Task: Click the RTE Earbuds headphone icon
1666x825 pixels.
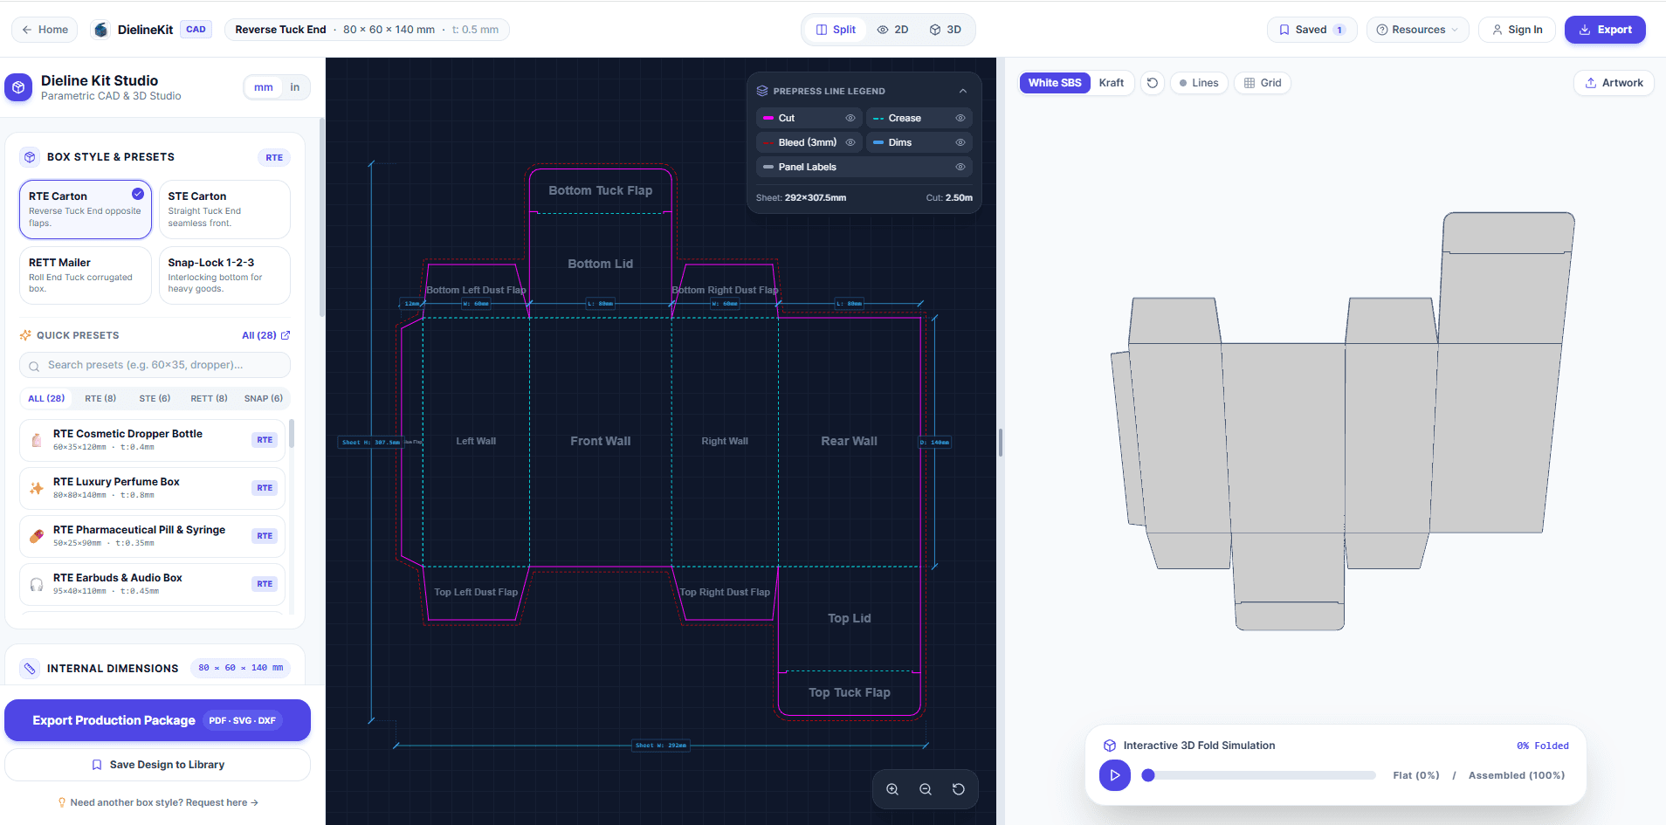Action: pyautogui.click(x=37, y=584)
